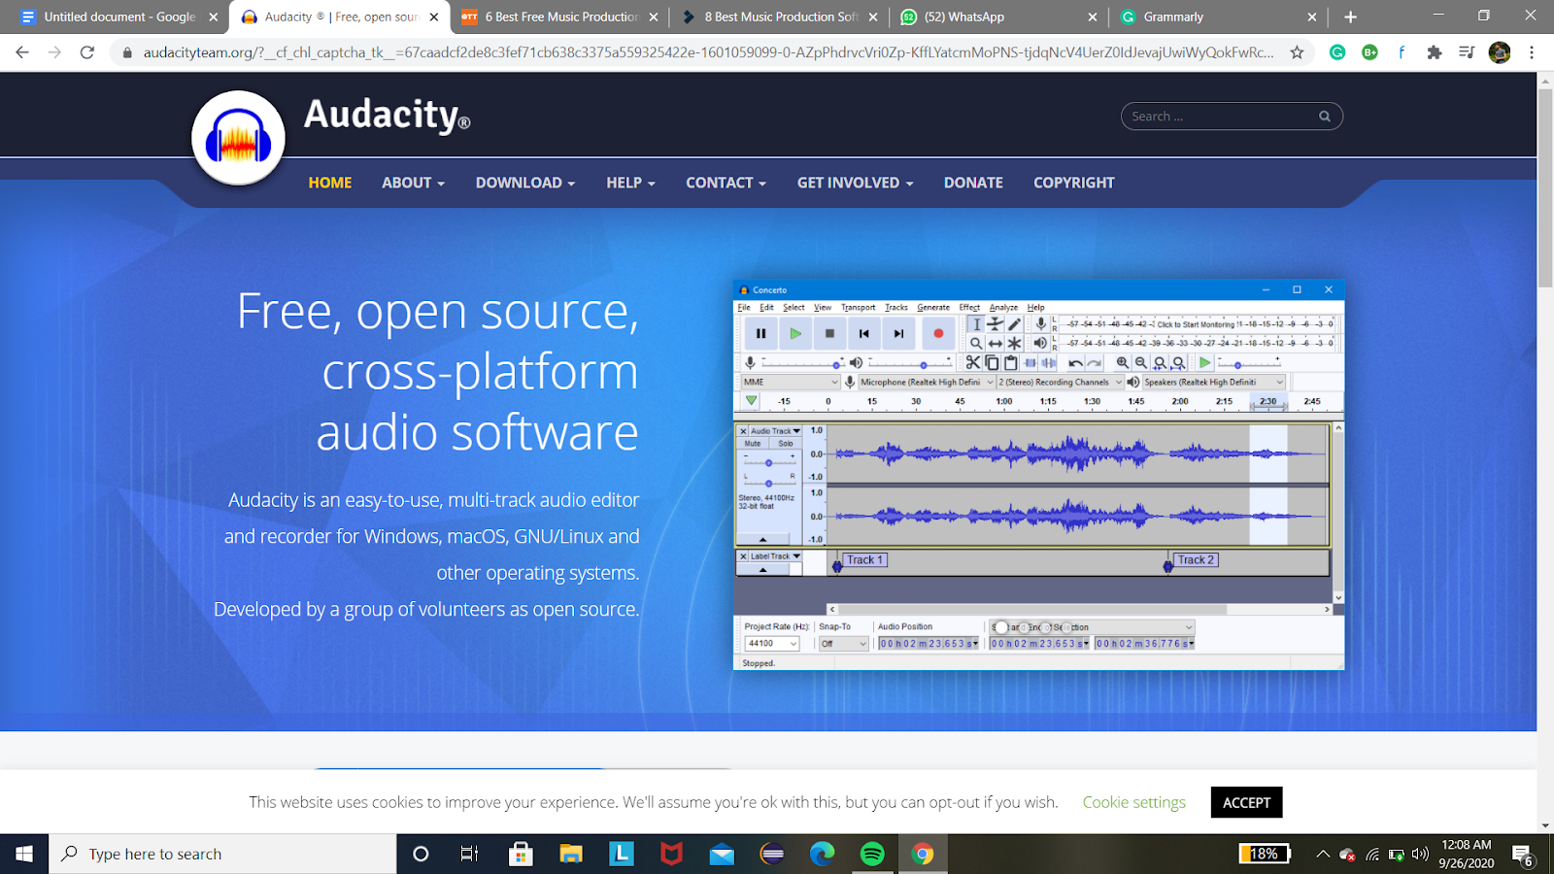This screenshot has height=874, width=1554.
Task: Open the Chrome three-dot menu
Action: (x=1532, y=52)
